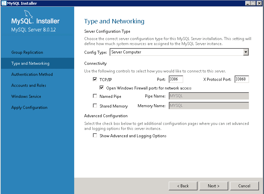Click the X Protocol Port label
Image resolution: width=264 pixels, height=194 pixels.
pyautogui.click(x=217, y=79)
